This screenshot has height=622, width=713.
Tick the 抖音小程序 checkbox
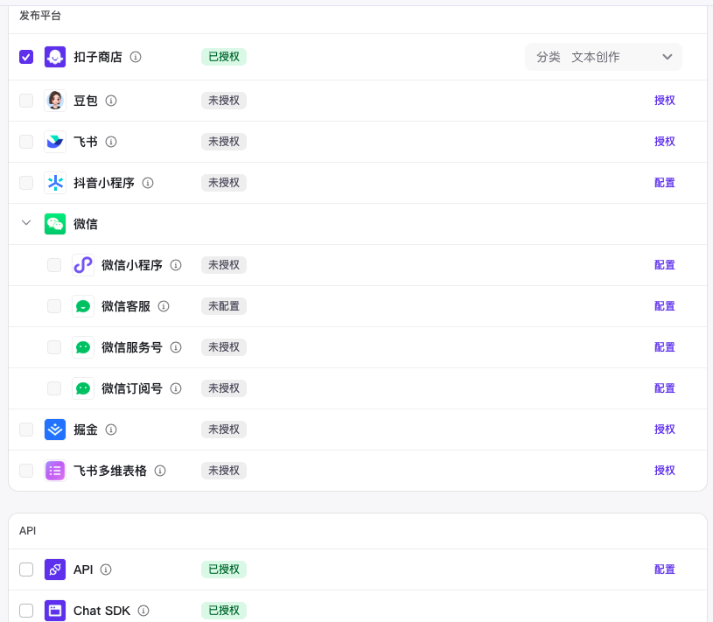(x=26, y=183)
